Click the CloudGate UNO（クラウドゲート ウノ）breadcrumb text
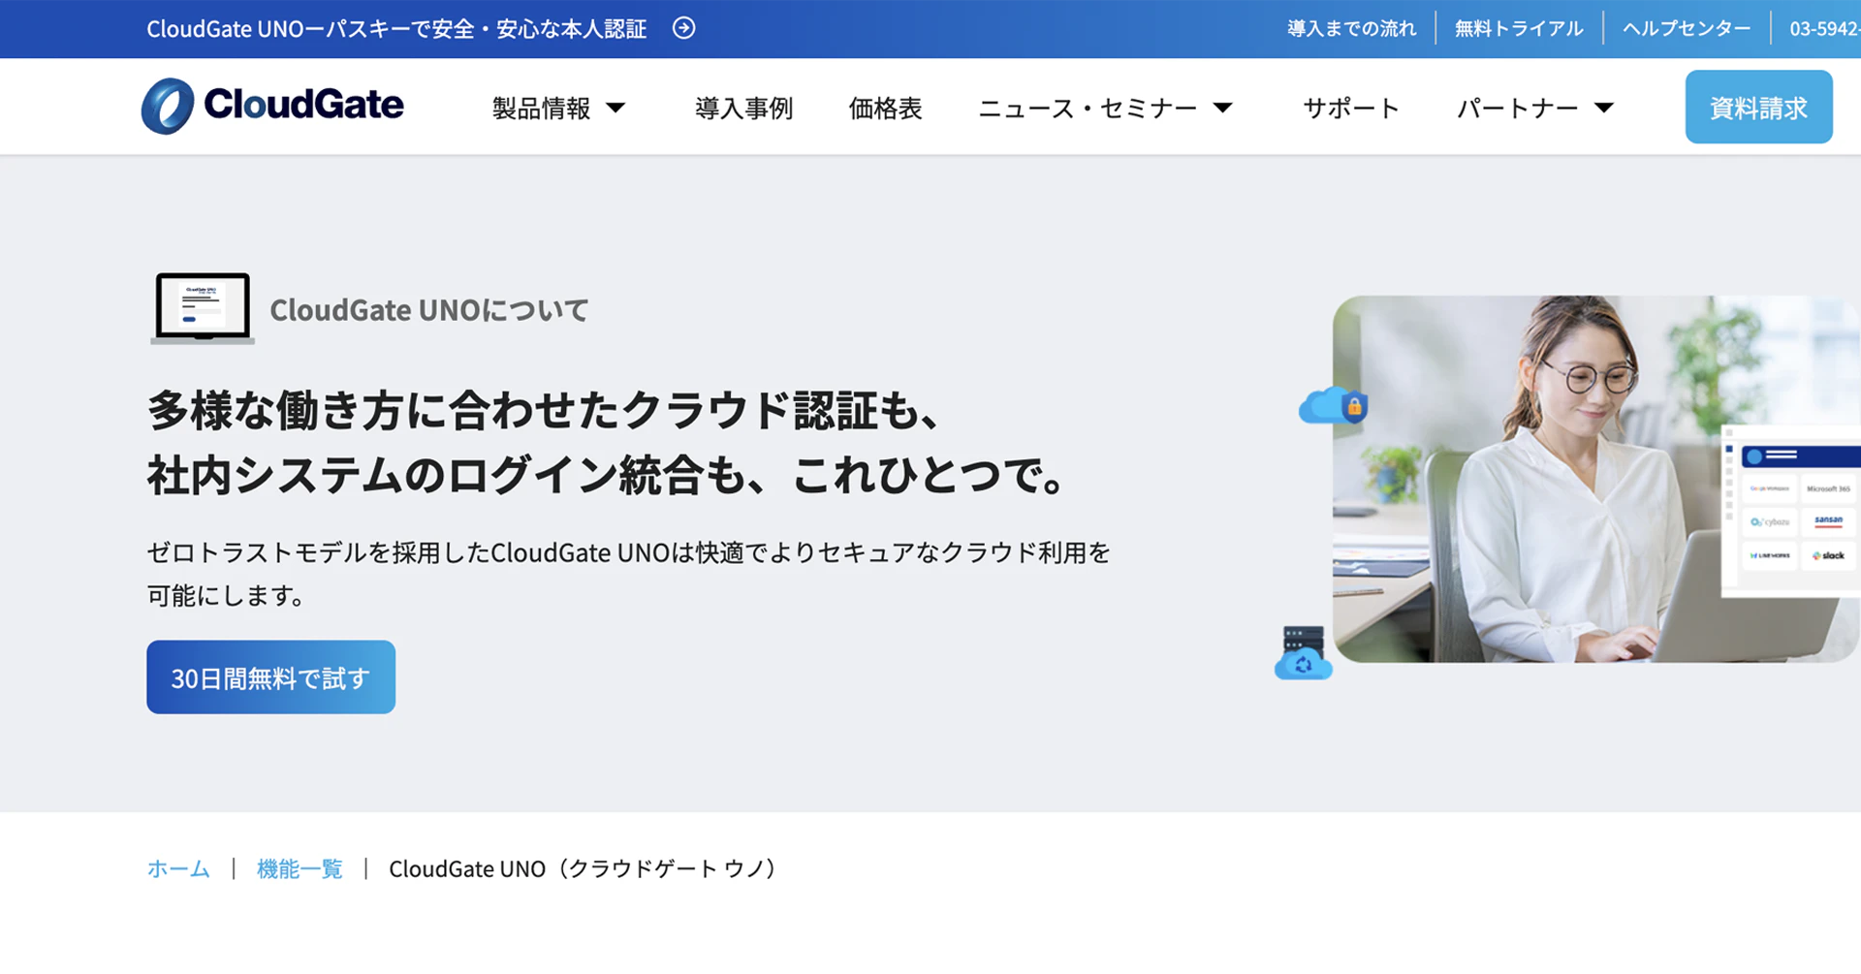The width and height of the screenshot is (1861, 974). pyautogui.click(x=584, y=868)
